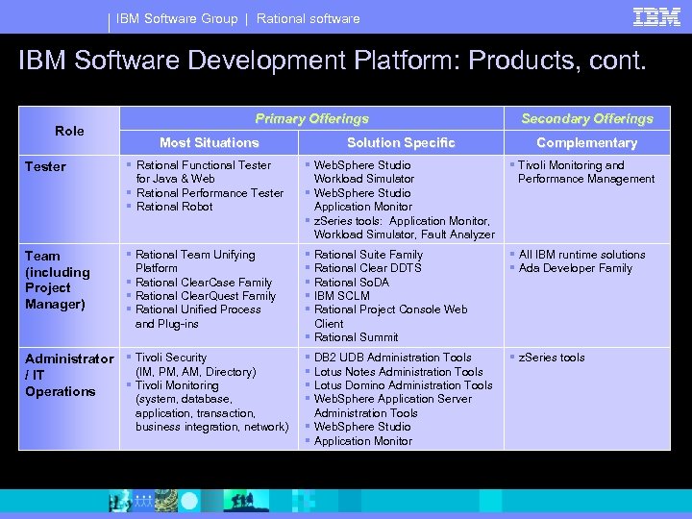Click the 'zSeries tools: Application Monitor' bullet

tap(405, 227)
